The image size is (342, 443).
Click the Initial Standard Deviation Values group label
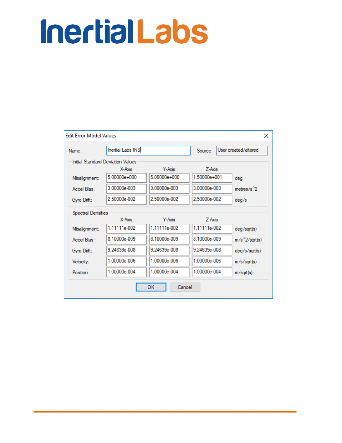(104, 162)
